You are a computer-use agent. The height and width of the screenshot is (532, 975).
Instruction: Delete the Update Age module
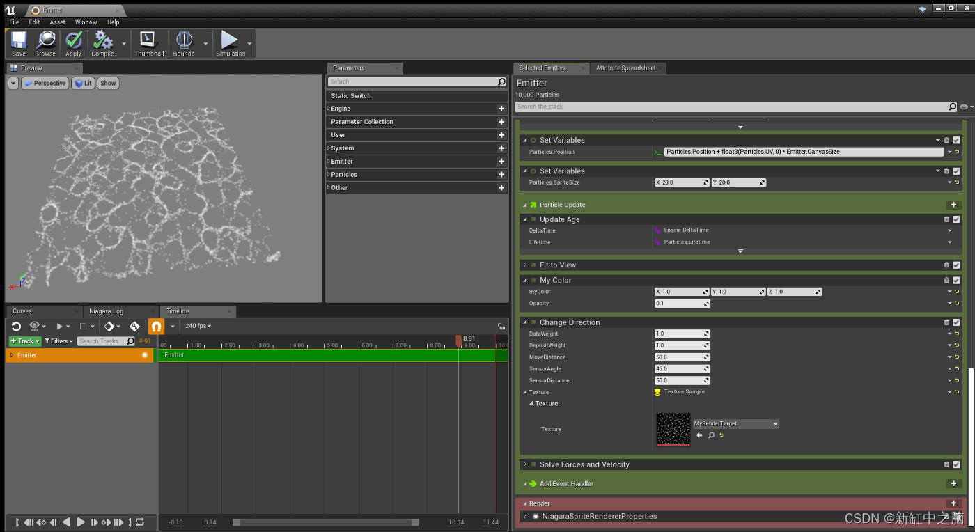click(946, 219)
